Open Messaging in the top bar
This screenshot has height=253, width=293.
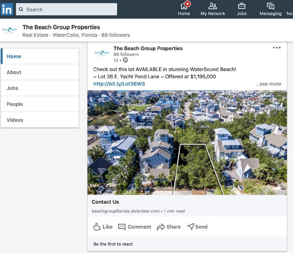click(x=270, y=9)
